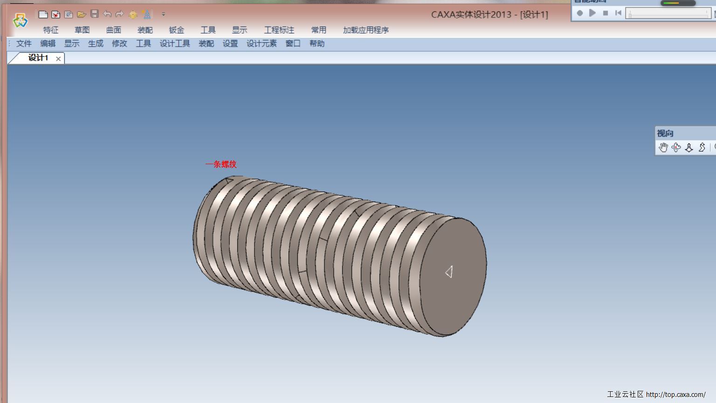Click the red-arrow import icon in quick toolbar
This screenshot has width=716, height=403.
(x=56, y=14)
